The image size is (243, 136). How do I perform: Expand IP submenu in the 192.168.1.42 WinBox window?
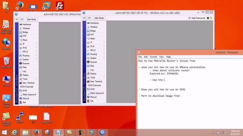(x=28, y=44)
